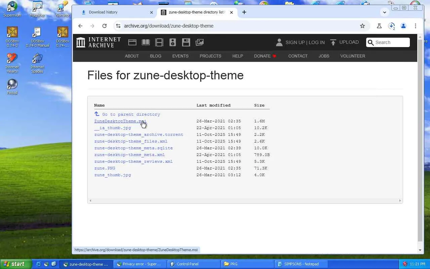Select the Internet Spades desktop icon
This screenshot has height=269, width=430.
37,63
